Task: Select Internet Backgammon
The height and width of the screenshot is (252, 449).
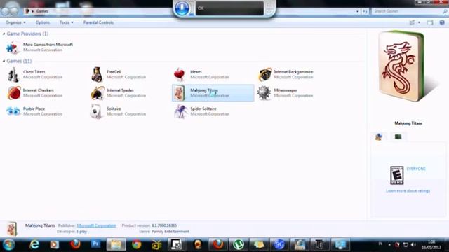Action: (x=286, y=75)
